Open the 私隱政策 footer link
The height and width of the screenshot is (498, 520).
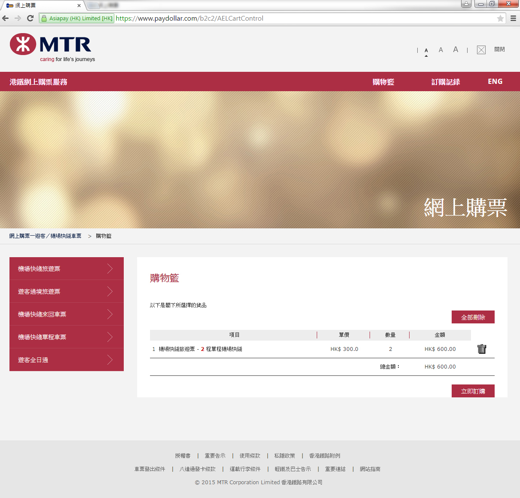point(284,455)
